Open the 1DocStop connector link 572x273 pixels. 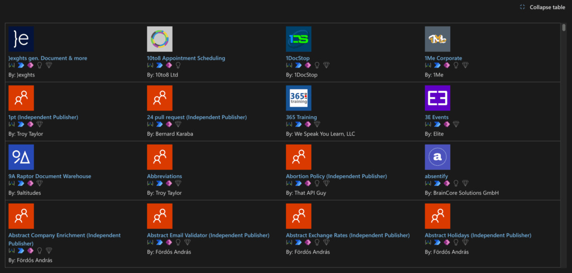(x=298, y=58)
